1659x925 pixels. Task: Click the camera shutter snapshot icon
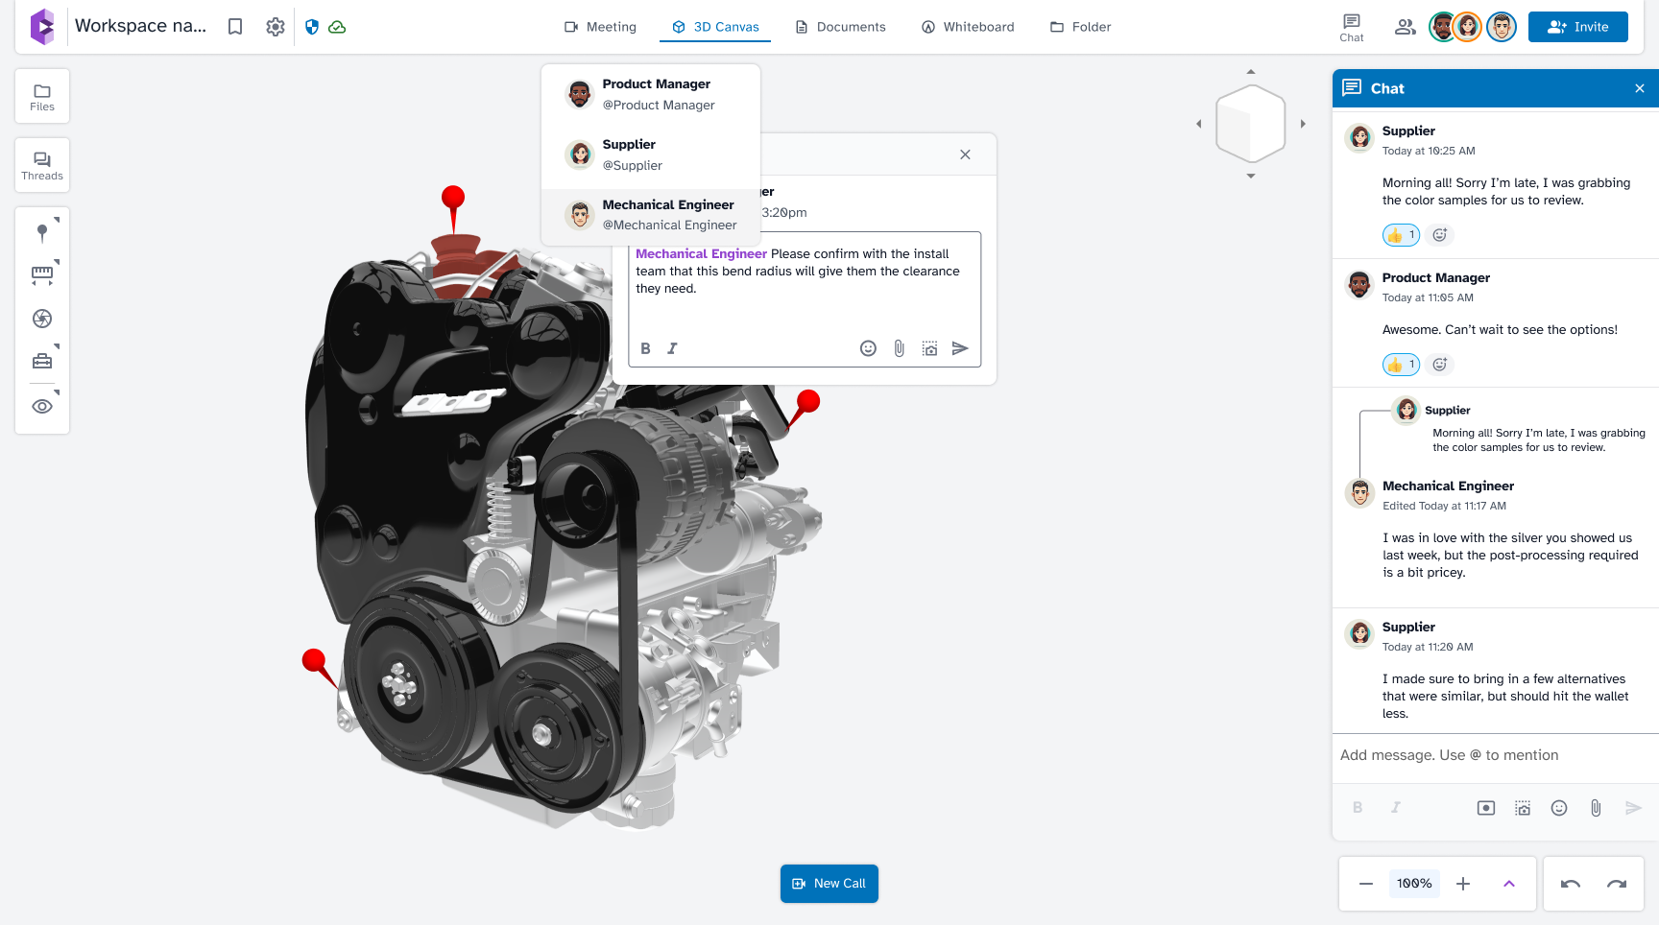[x=42, y=319]
